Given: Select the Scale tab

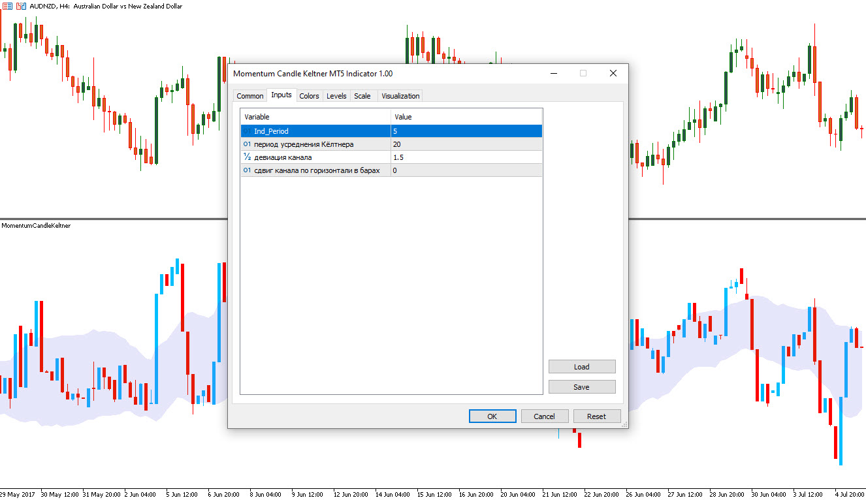Looking at the screenshot, I should click(362, 96).
